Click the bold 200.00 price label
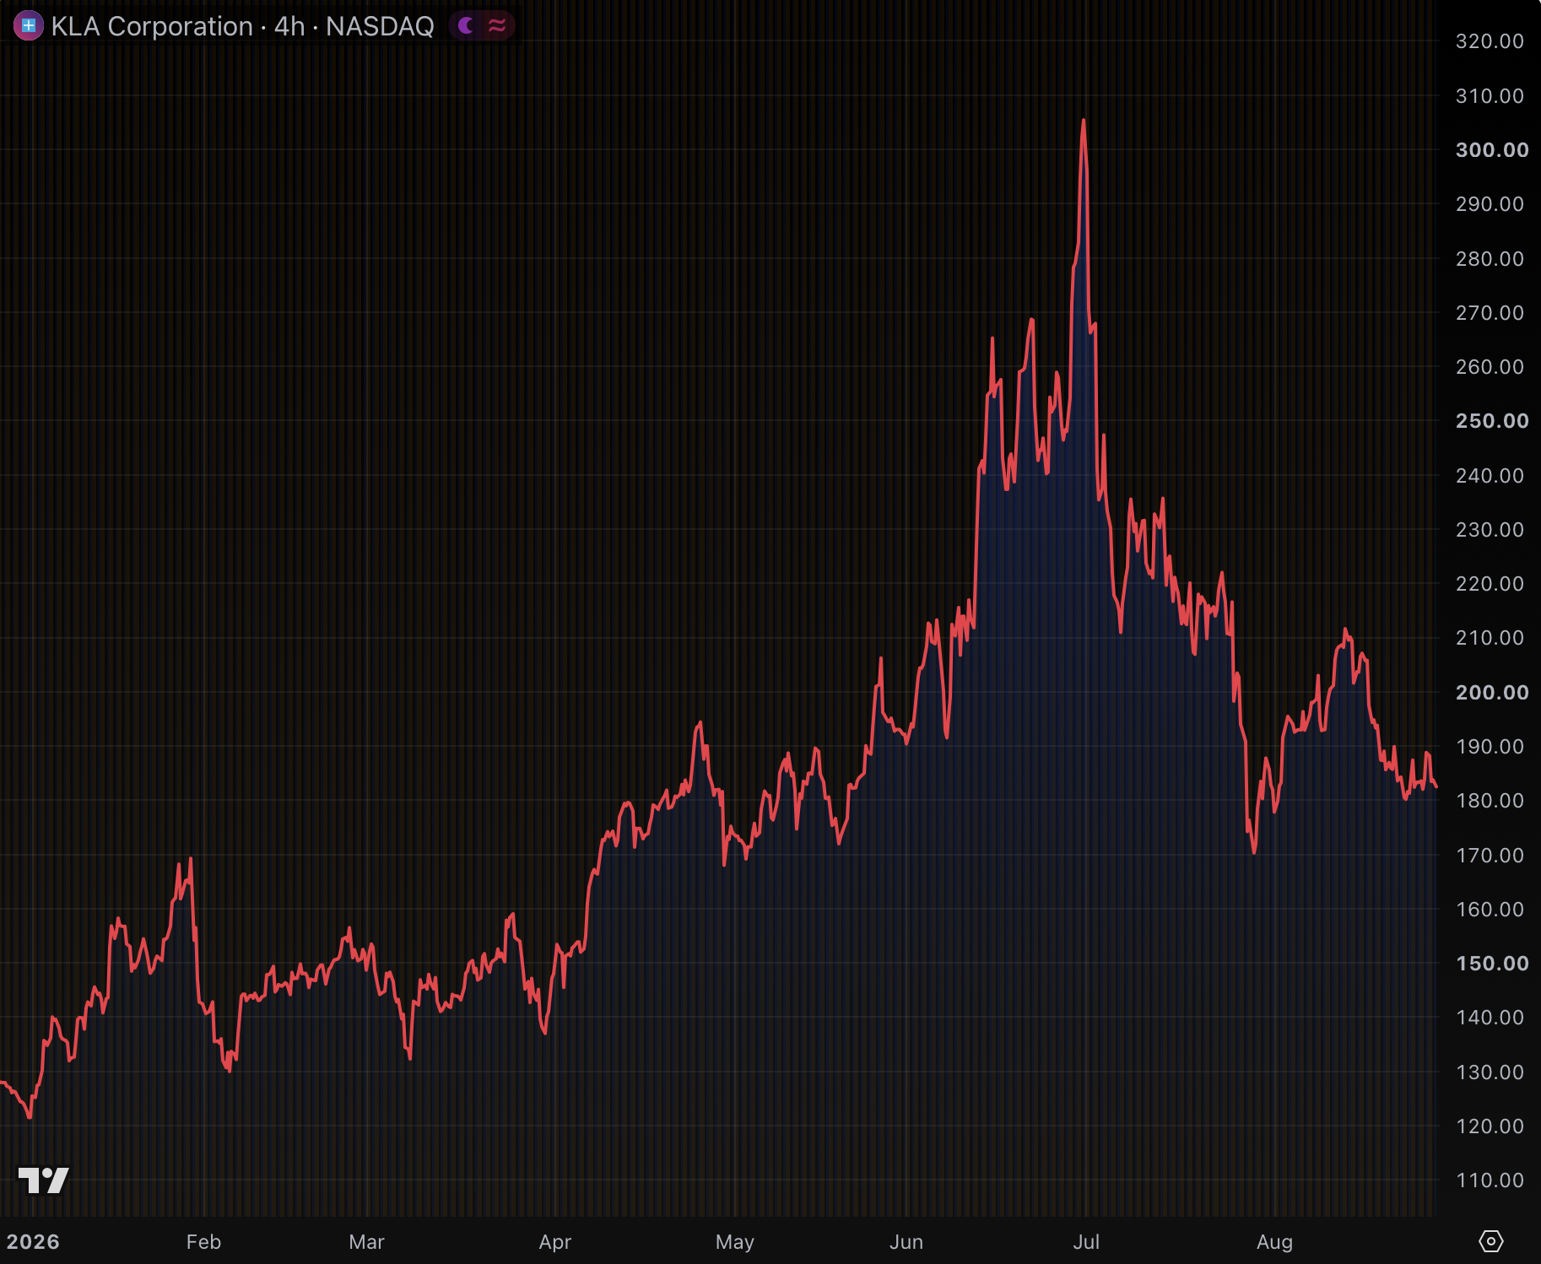 pyautogui.click(x=1491, y=693)
